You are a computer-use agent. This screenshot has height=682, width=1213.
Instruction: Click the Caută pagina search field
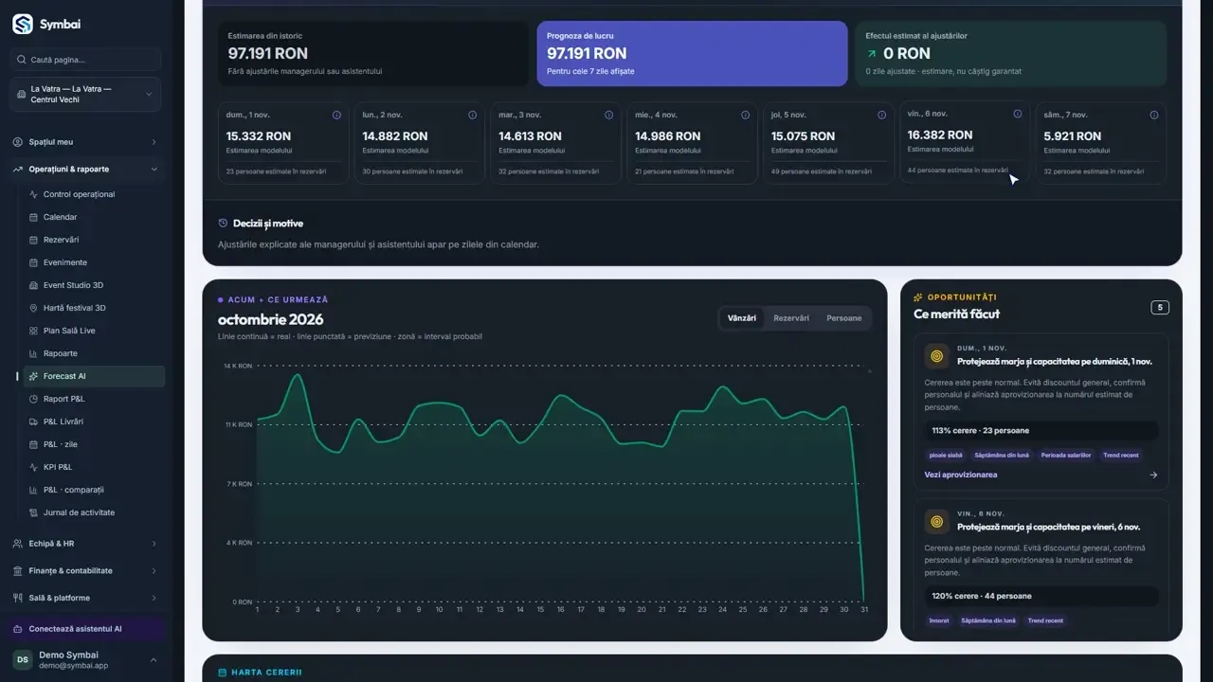tap(85, 60)
